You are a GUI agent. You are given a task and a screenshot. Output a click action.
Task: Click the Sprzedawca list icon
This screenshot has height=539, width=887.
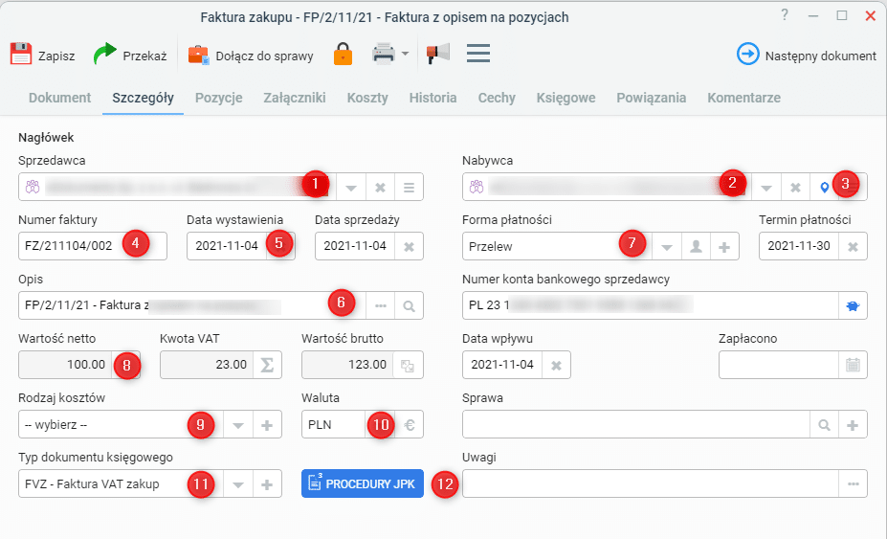pos(409,188)
